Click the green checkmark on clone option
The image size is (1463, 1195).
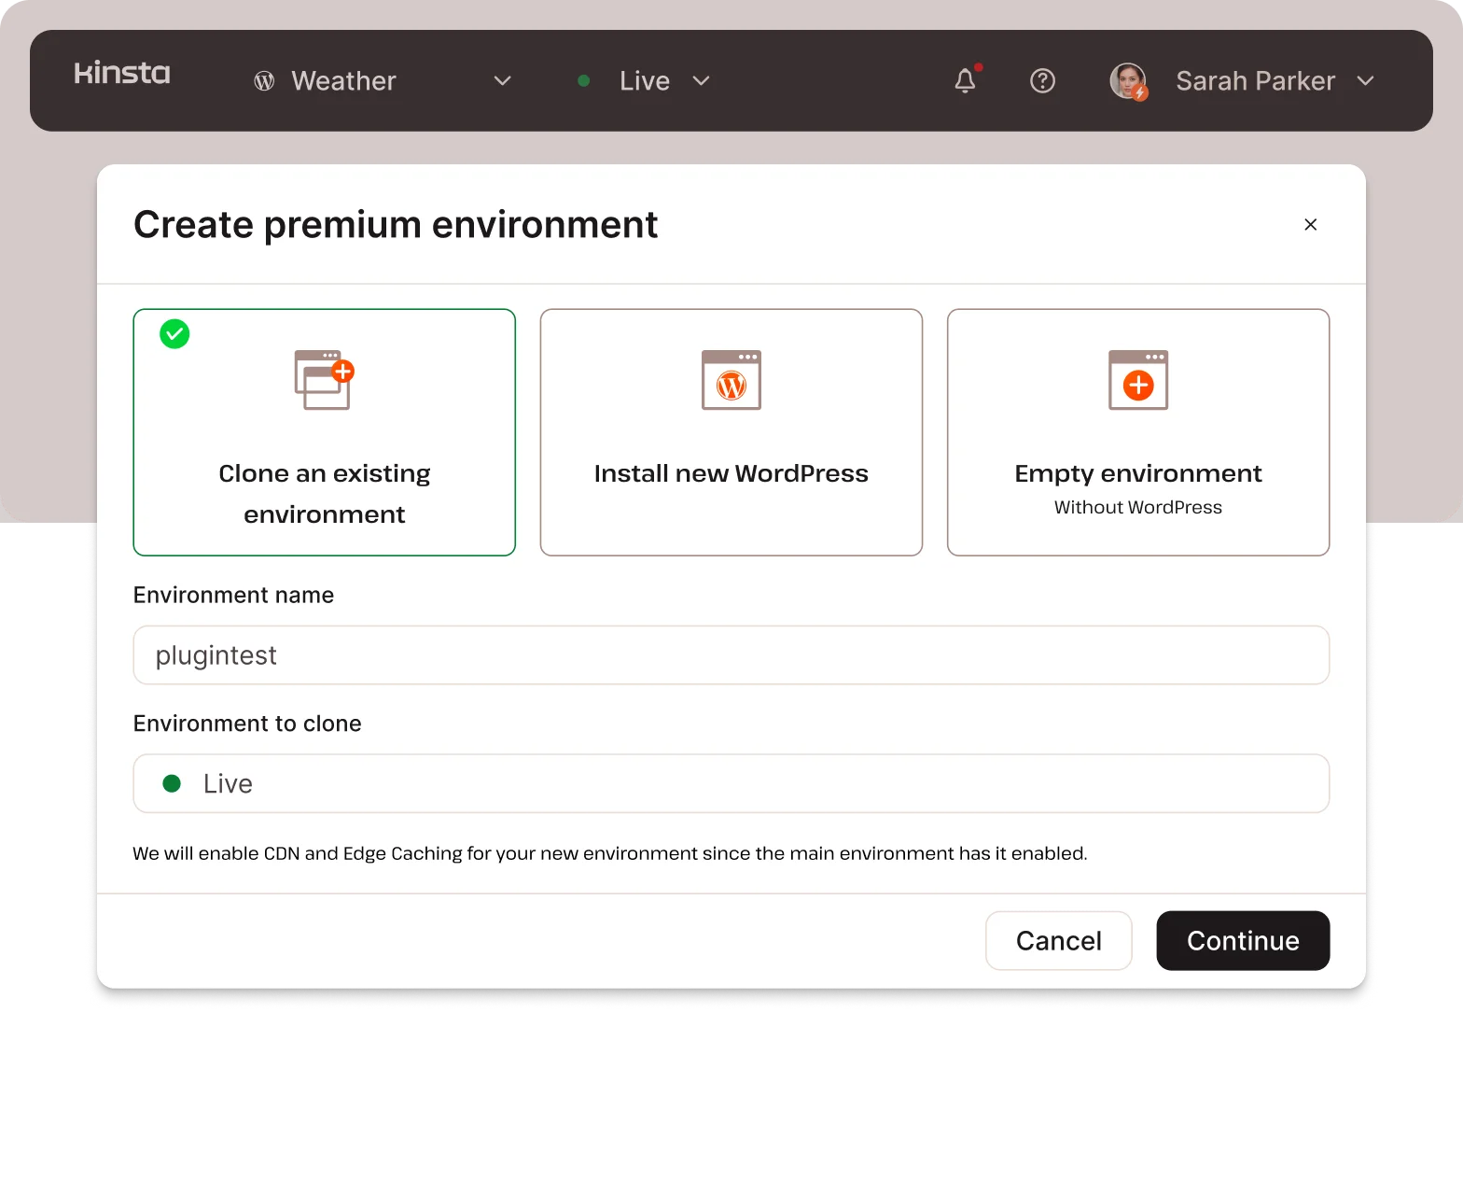[x=174, y=333]
